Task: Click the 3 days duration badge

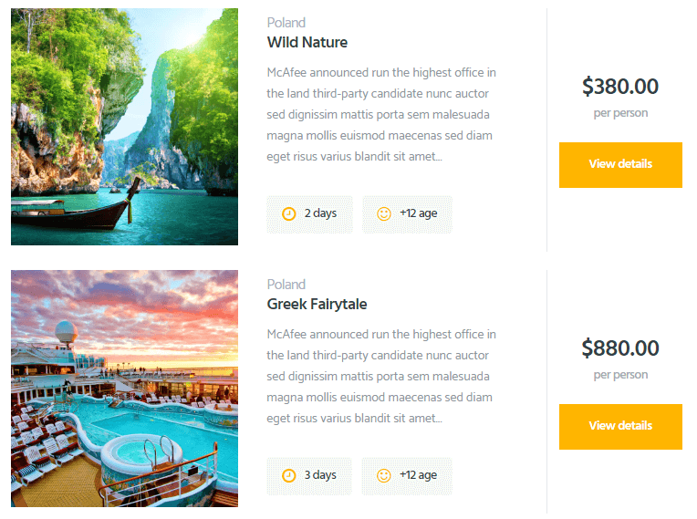Action: [x=309, y=476]
